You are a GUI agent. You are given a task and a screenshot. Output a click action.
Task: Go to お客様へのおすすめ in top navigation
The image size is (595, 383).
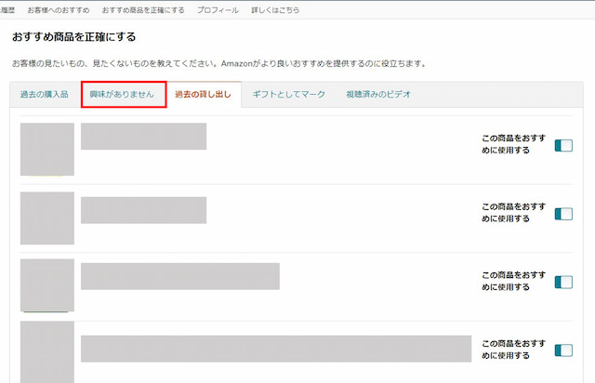point(59,10)
